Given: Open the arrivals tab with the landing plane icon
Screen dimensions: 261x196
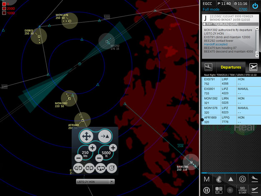Looking at the screenshot, I should 208,67.
